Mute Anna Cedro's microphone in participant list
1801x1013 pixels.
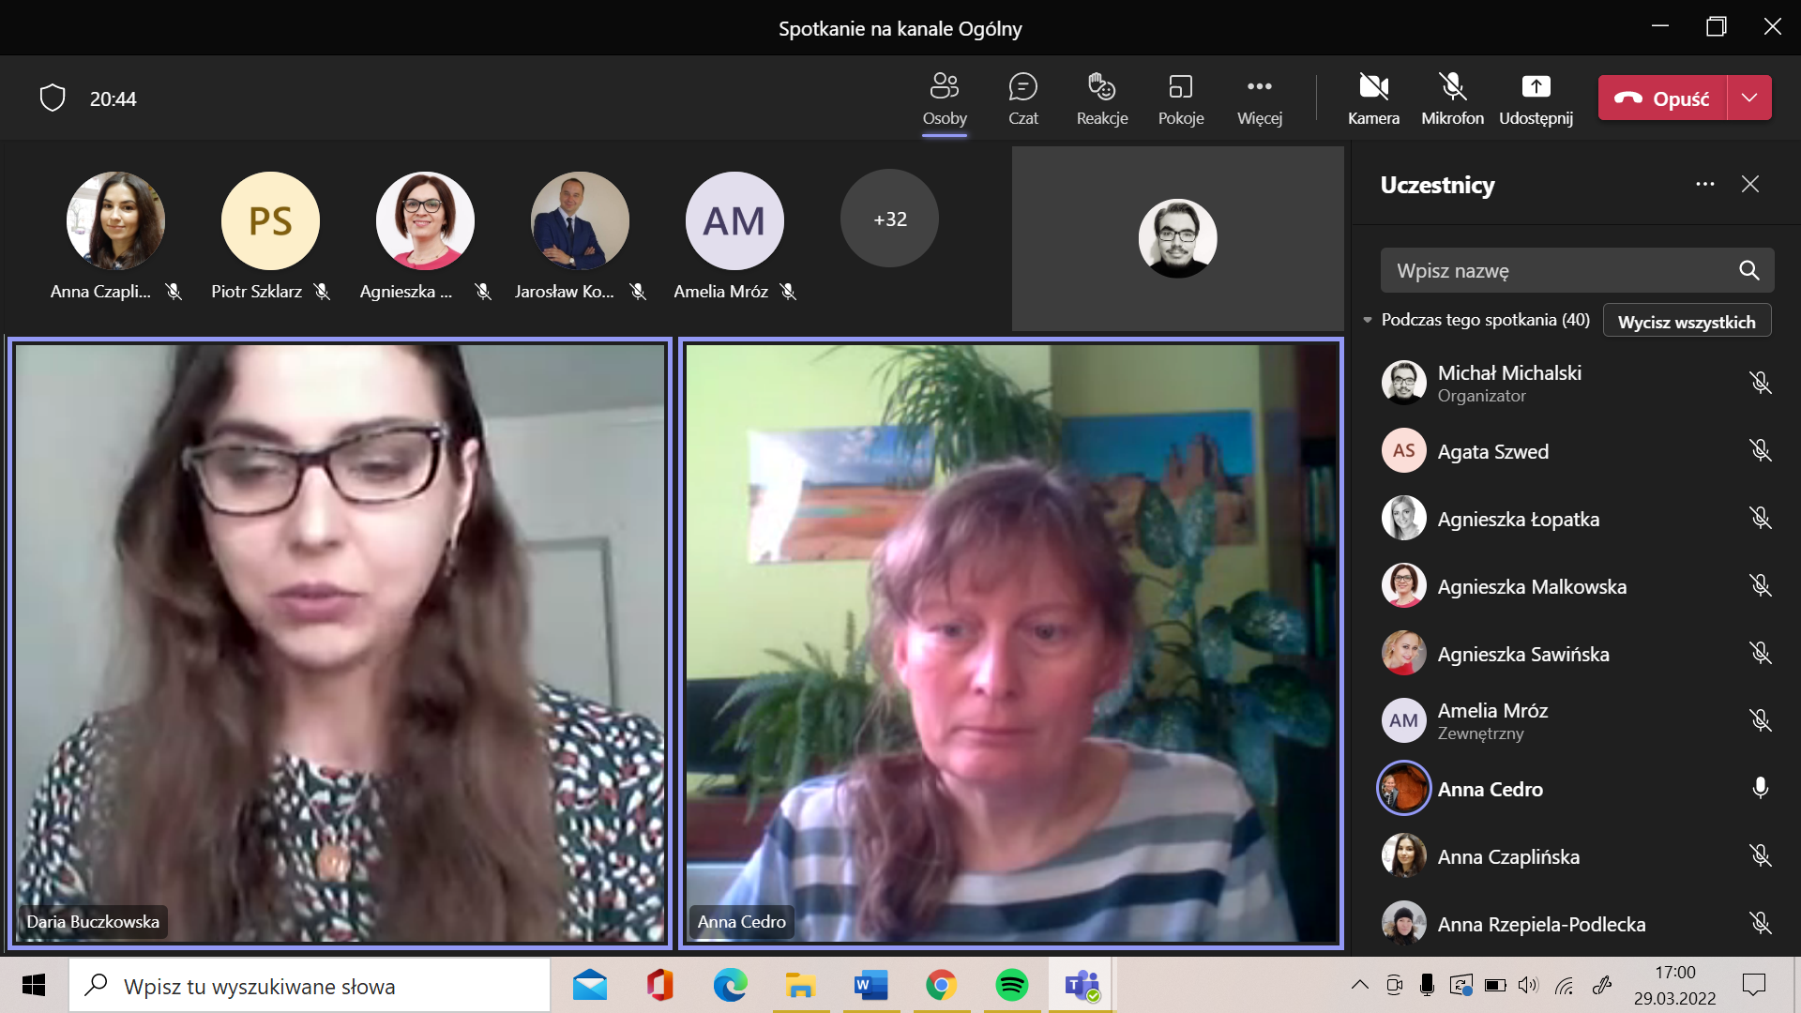[1760, 788]
